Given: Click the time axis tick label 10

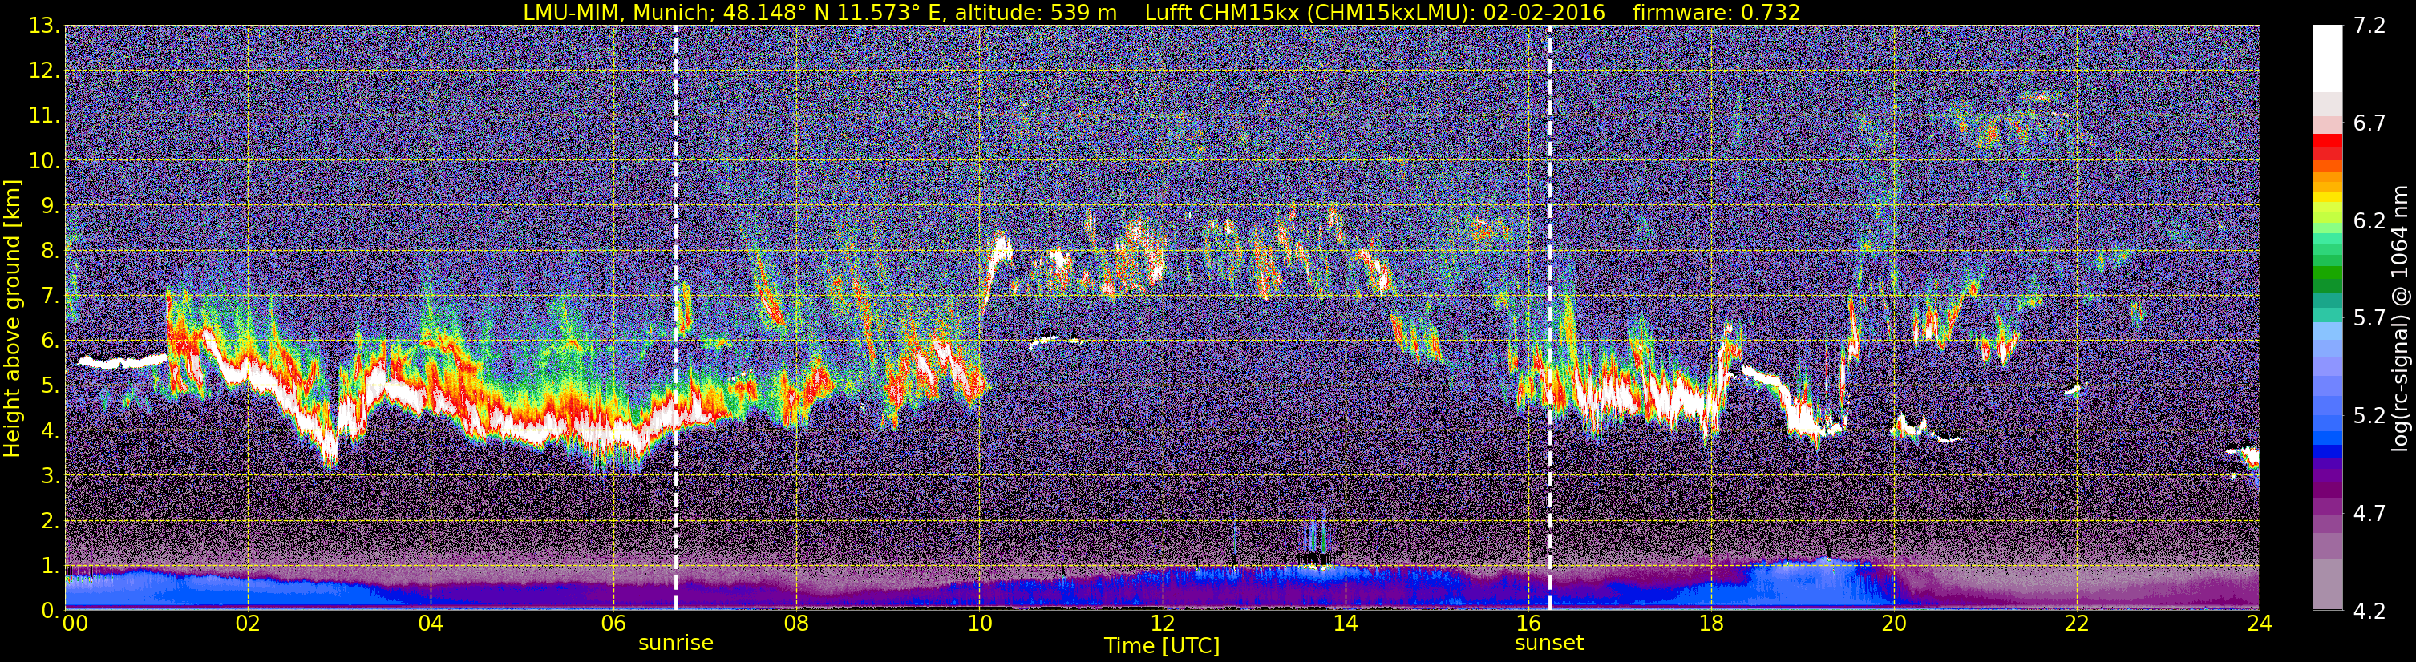Looking at the screenshot, I should [x=979, y=624].
